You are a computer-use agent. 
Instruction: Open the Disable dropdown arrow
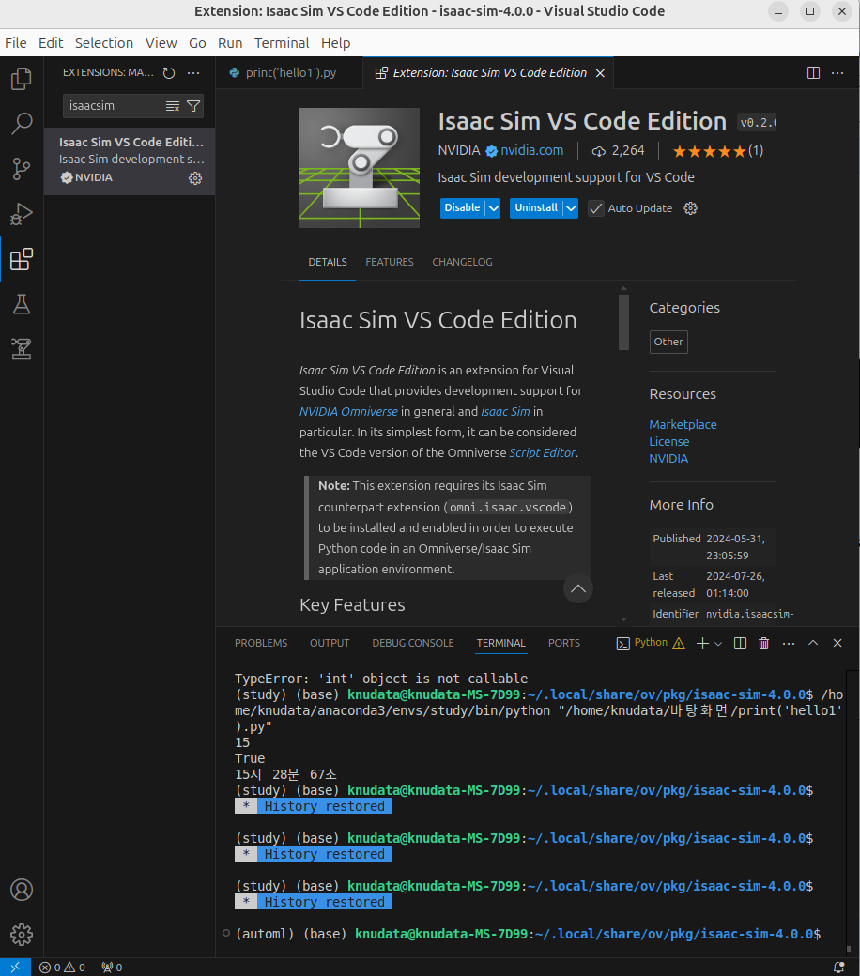click(493, 208)
